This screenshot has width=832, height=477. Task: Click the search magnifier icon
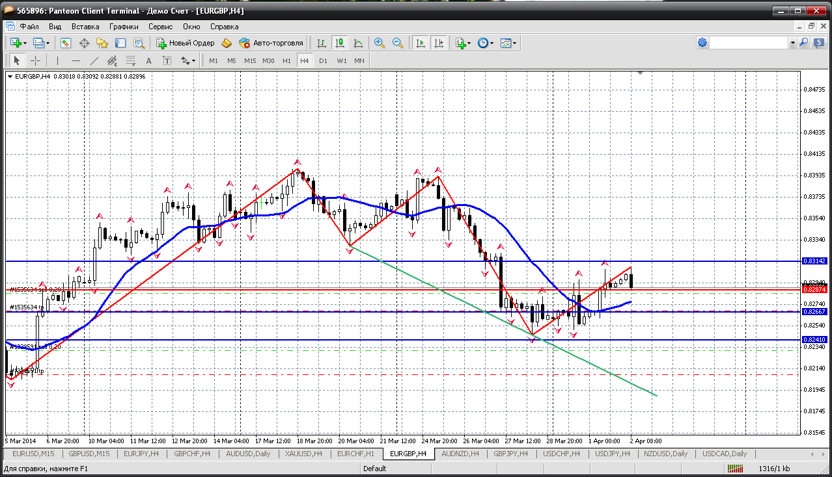[x=803, y=43]
